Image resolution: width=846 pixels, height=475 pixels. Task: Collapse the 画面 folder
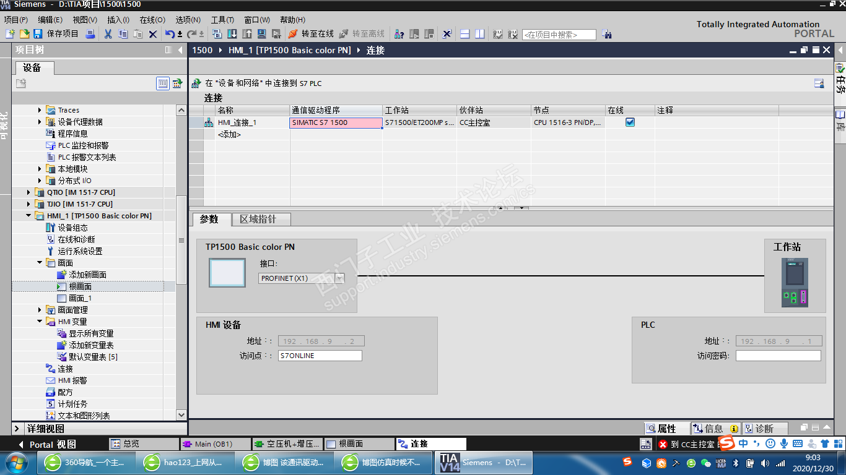(x=40, y=263)
